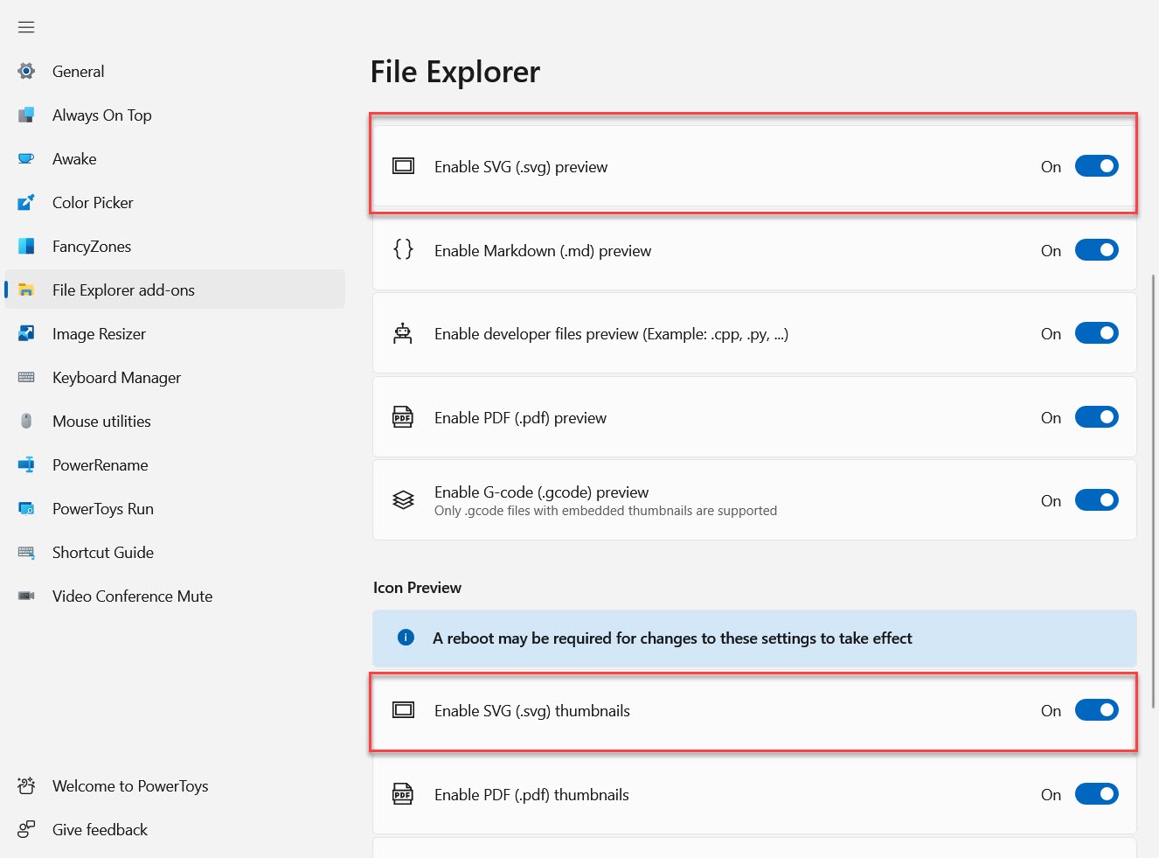1159x858 pixels.
Task: Toggle Enable SVG preview switch
Action: pyautogui.click(x=1096, y=166)
